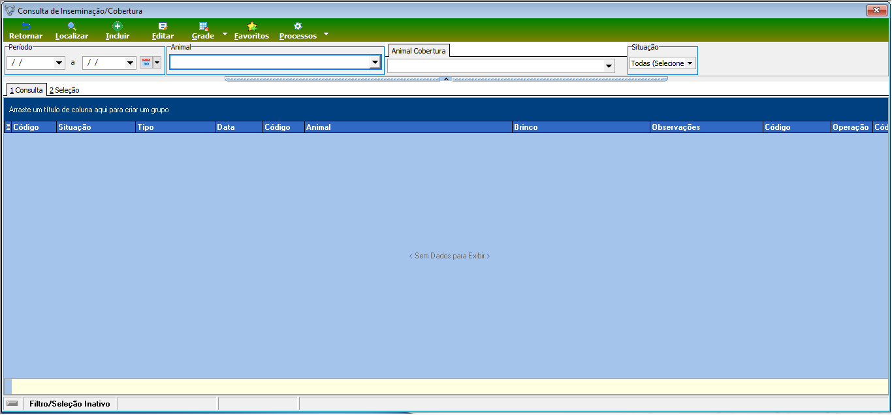
Task: Expand the calendar icon's dropdown arrow
Action: pos(157,63)
